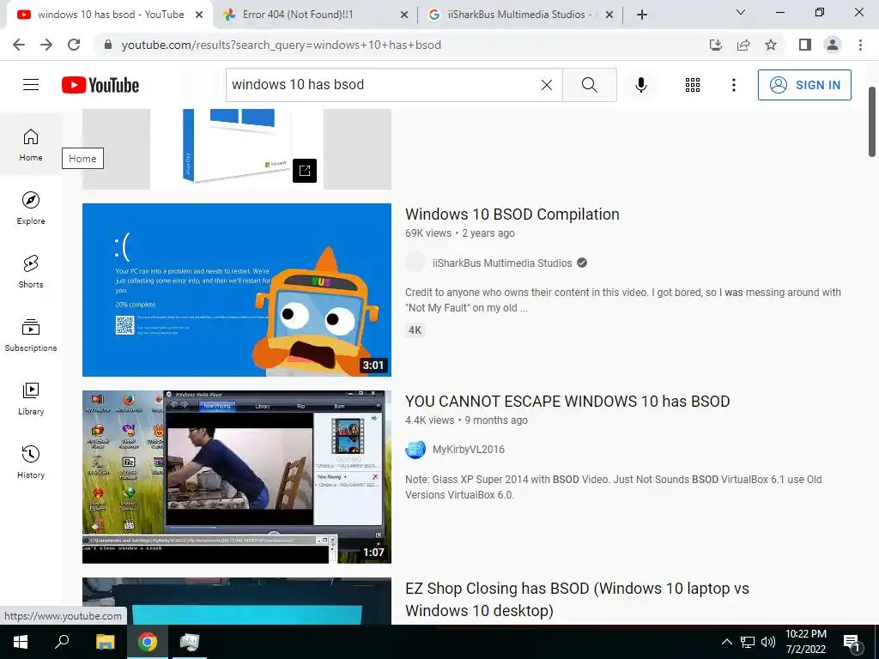Image resolution: width=879 pixels, height=659 pixels.
Task: Open the Windows notification center
Action: (x=852, y=642)
